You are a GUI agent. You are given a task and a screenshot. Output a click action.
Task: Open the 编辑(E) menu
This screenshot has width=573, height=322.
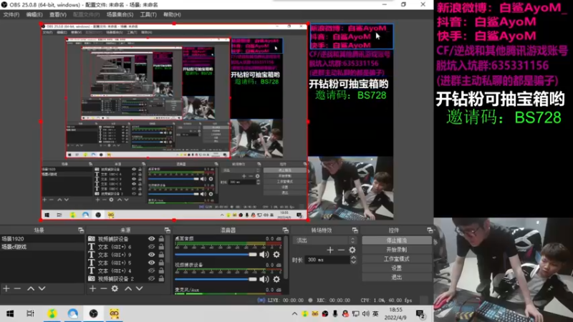(34, 14)
